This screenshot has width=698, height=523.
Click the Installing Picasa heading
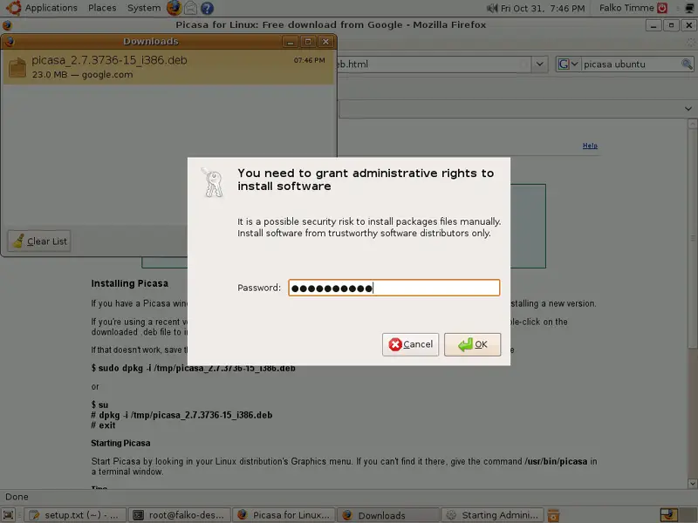coord(129,283)
